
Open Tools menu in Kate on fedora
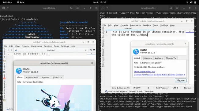click(57, 46)
